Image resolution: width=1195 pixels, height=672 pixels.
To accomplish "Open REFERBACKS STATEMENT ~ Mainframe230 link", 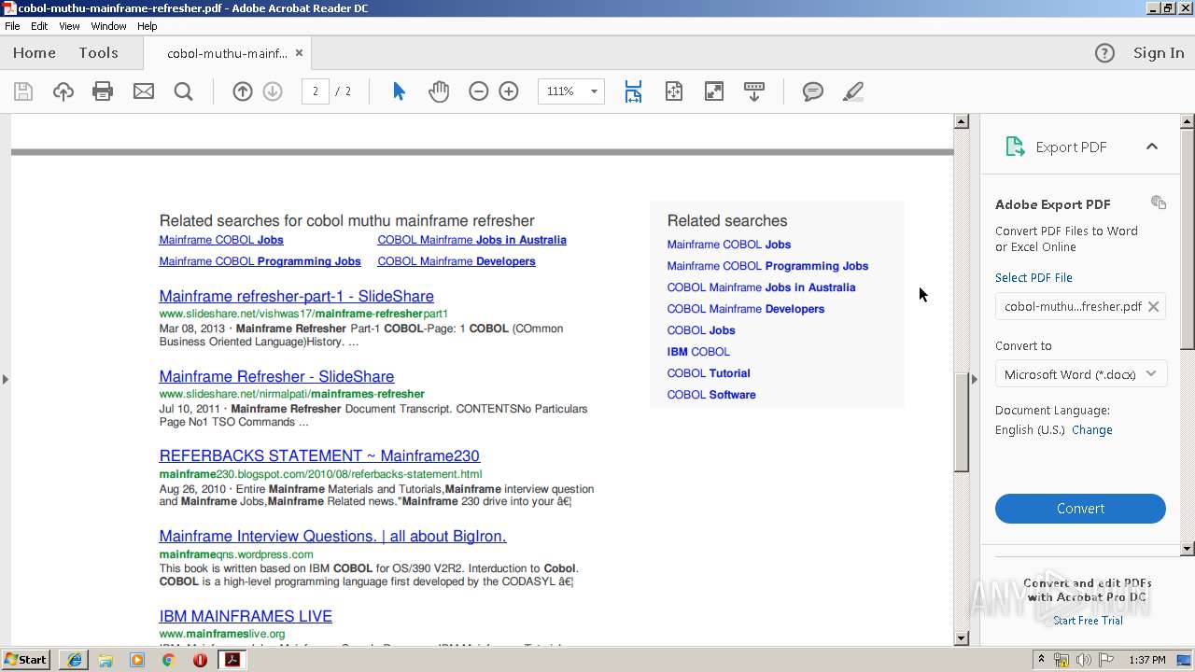I will 319,456.
